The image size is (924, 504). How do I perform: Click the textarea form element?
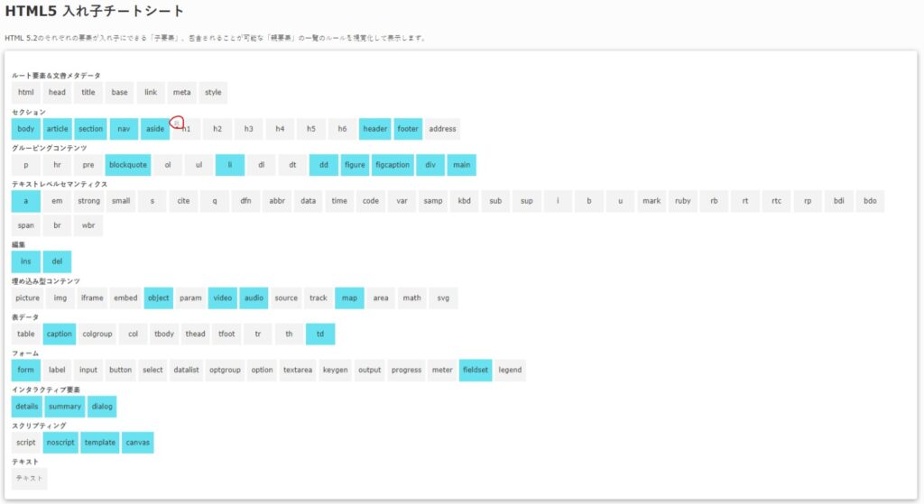click(297, 370)
